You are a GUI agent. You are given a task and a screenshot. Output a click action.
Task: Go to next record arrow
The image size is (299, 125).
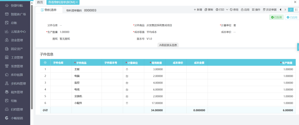coord(285,9)
